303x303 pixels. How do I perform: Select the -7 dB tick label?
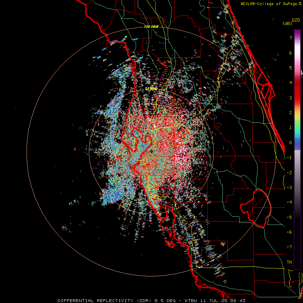point(289,247)
